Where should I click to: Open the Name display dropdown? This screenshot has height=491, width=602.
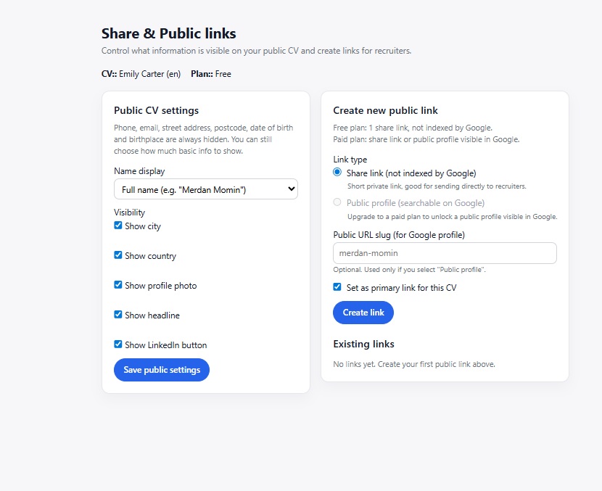click(x=206, y=189)
